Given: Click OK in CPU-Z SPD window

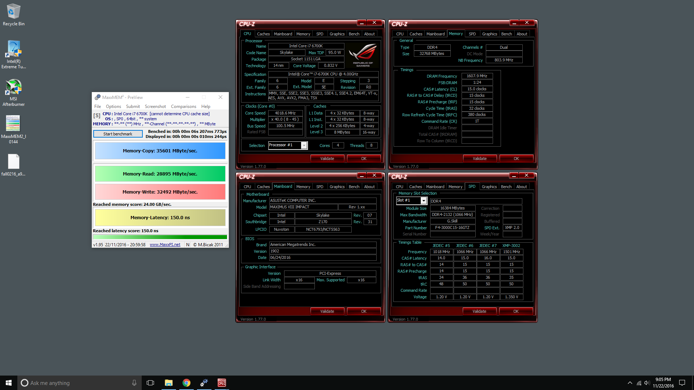Looking at the screenshot, I should click(516, 311).
